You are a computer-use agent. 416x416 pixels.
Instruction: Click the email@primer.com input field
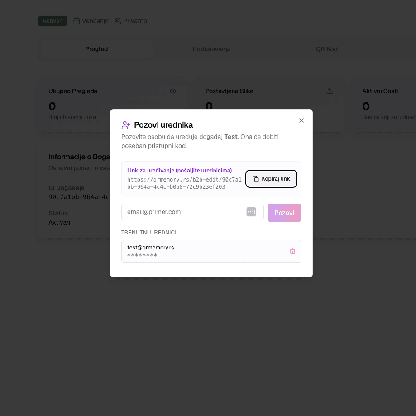(183, 212)
